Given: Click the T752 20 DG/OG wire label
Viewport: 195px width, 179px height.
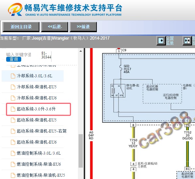Looking at the screenshot, I should [x=187, y=135].
